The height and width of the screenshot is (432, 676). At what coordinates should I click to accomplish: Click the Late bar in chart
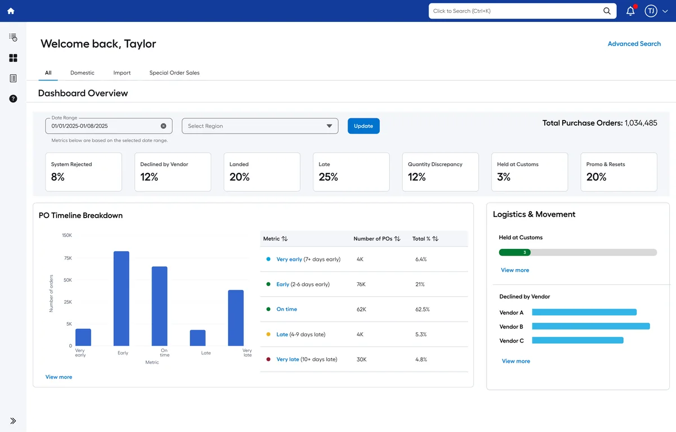pos(198,338)
